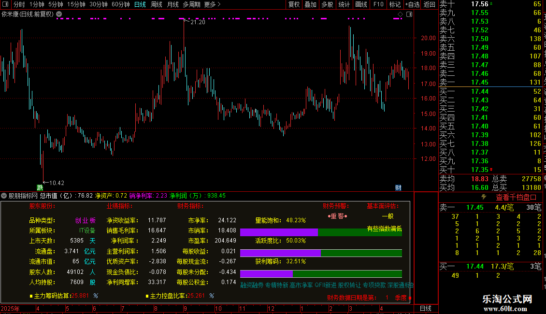Select the 5分钟 period tab
This screenshot has height=314, width=546.
[x=56, y=4]
